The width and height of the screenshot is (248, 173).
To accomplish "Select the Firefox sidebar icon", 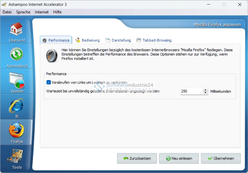I will (x=17, y=131).
